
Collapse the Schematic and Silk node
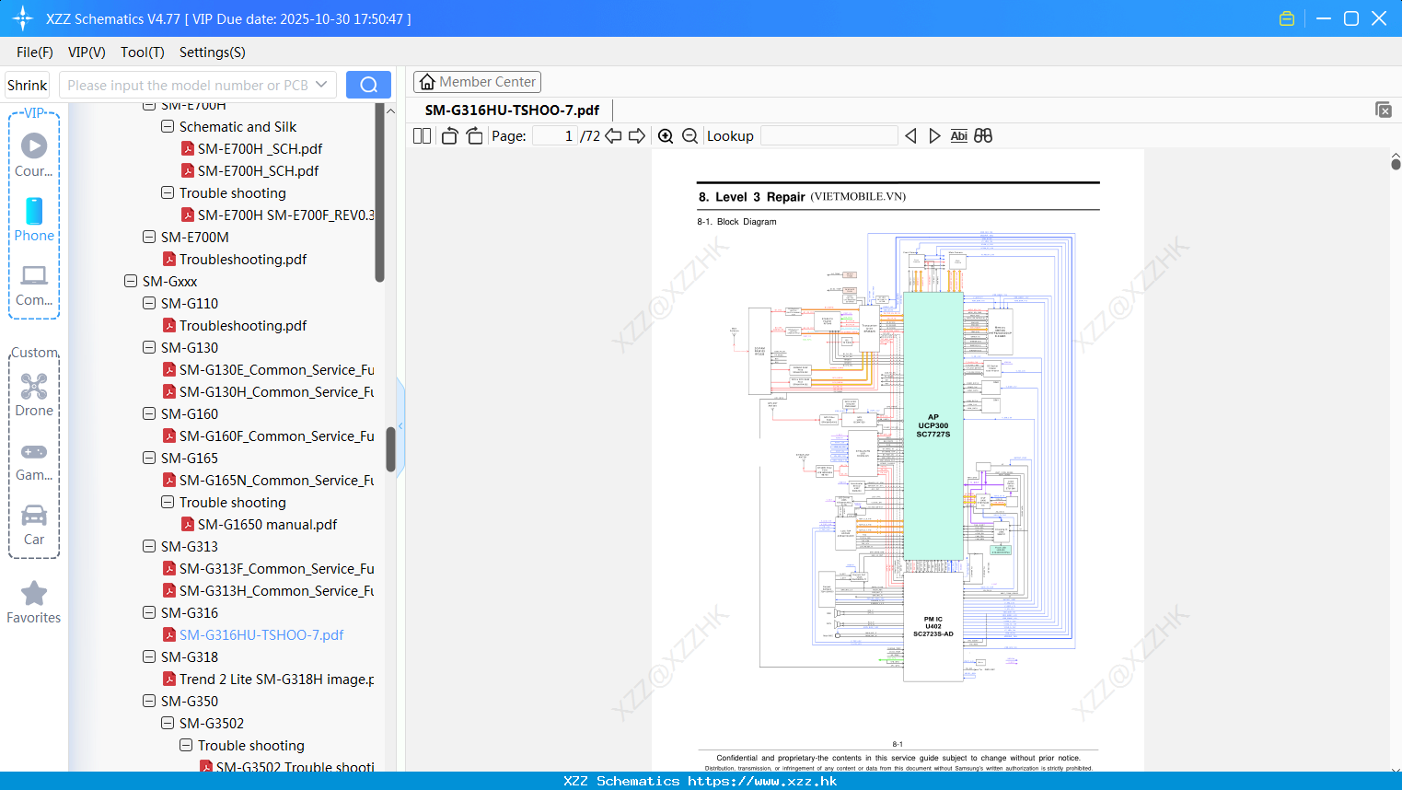[x=168, y=126]
